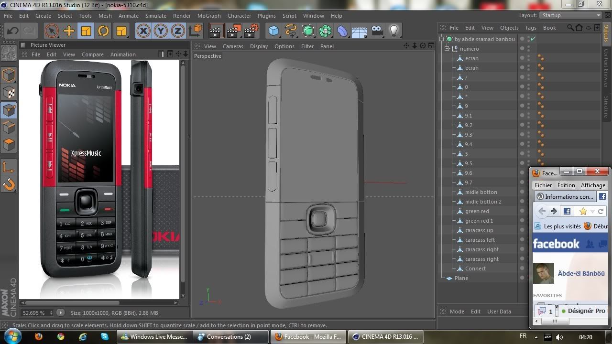Toggle Z-axis lock
612x344 pixels.
178,31
